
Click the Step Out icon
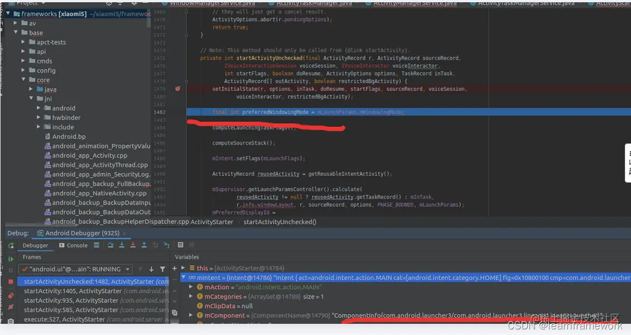tap(144, 245)
